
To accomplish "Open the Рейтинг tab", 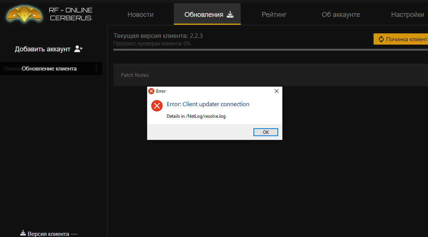I will click(274, 15).
